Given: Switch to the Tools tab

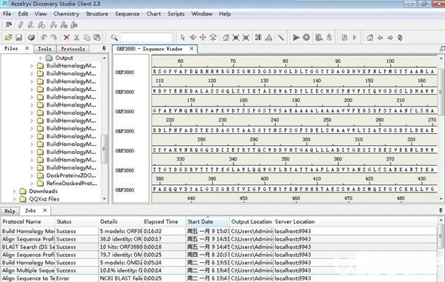Looking at the screenshot, I should click(x=44, y=49).
